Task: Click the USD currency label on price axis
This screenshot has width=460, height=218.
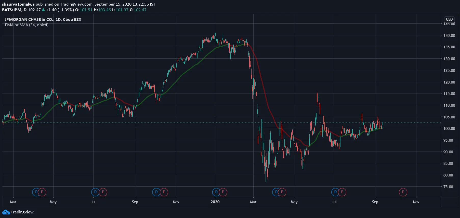Action: click(x=449, y=19)
